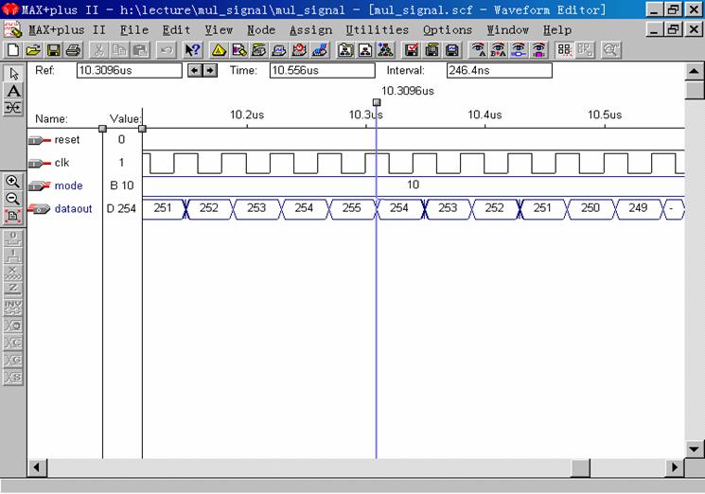Open the Floorplan Editor toolbar icon
Screen dimensions: 705x494
click(239, 50)
